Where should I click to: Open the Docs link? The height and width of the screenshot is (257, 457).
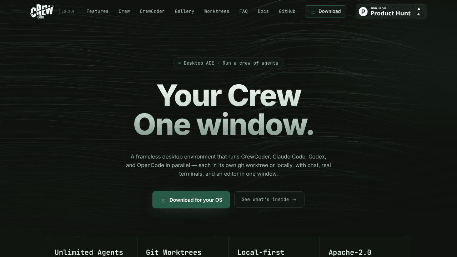pos(263,11)
